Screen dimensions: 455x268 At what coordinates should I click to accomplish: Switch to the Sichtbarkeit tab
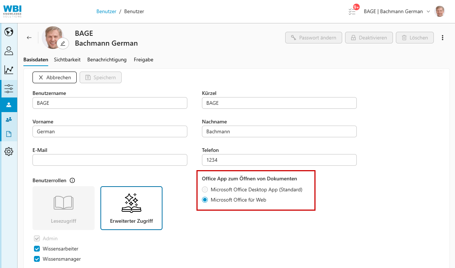[67, 60]
